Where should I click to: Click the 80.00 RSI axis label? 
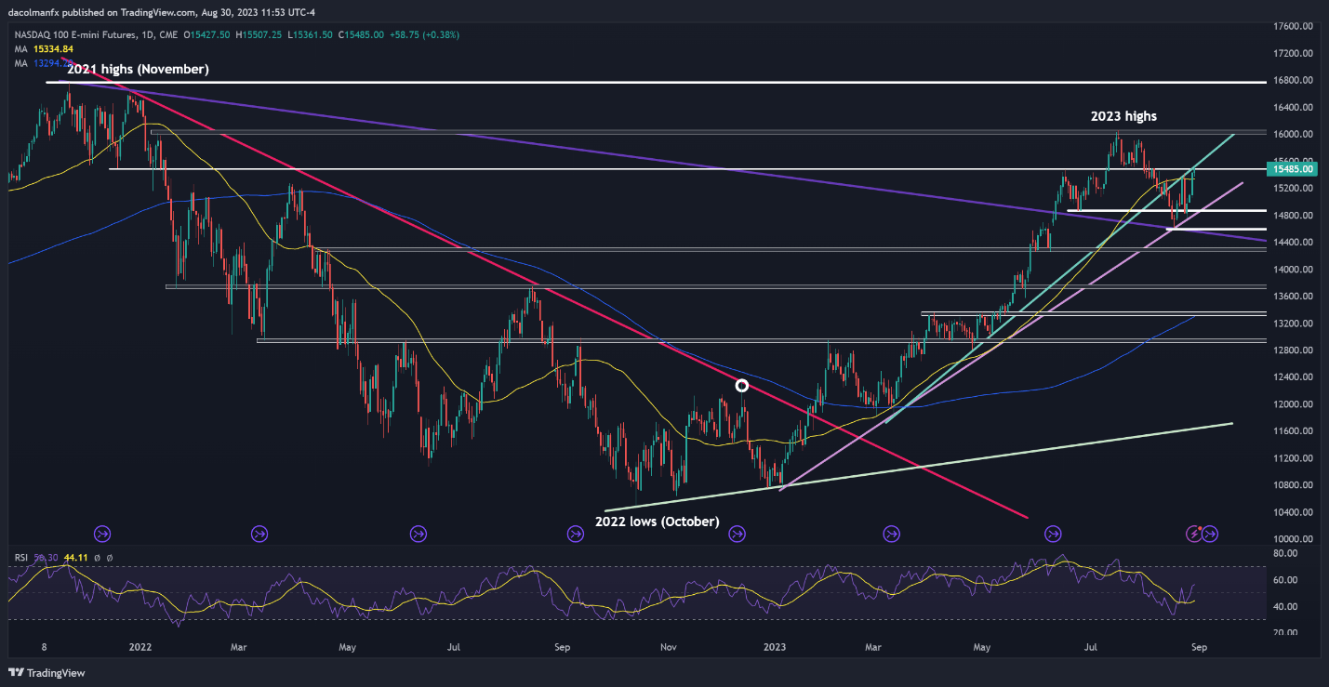[1284, 553]
